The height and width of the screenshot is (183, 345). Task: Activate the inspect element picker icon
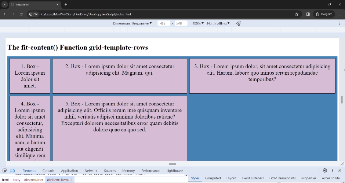5,171
